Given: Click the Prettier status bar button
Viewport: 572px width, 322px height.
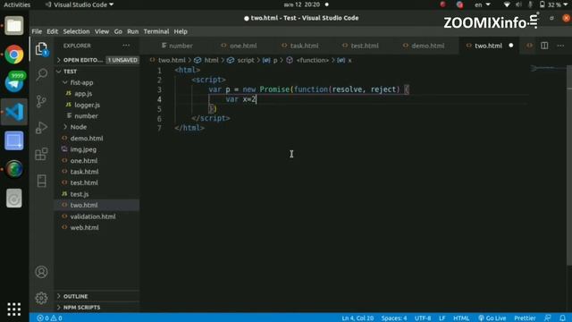Looking at the screenshot, I should point(525,318).
